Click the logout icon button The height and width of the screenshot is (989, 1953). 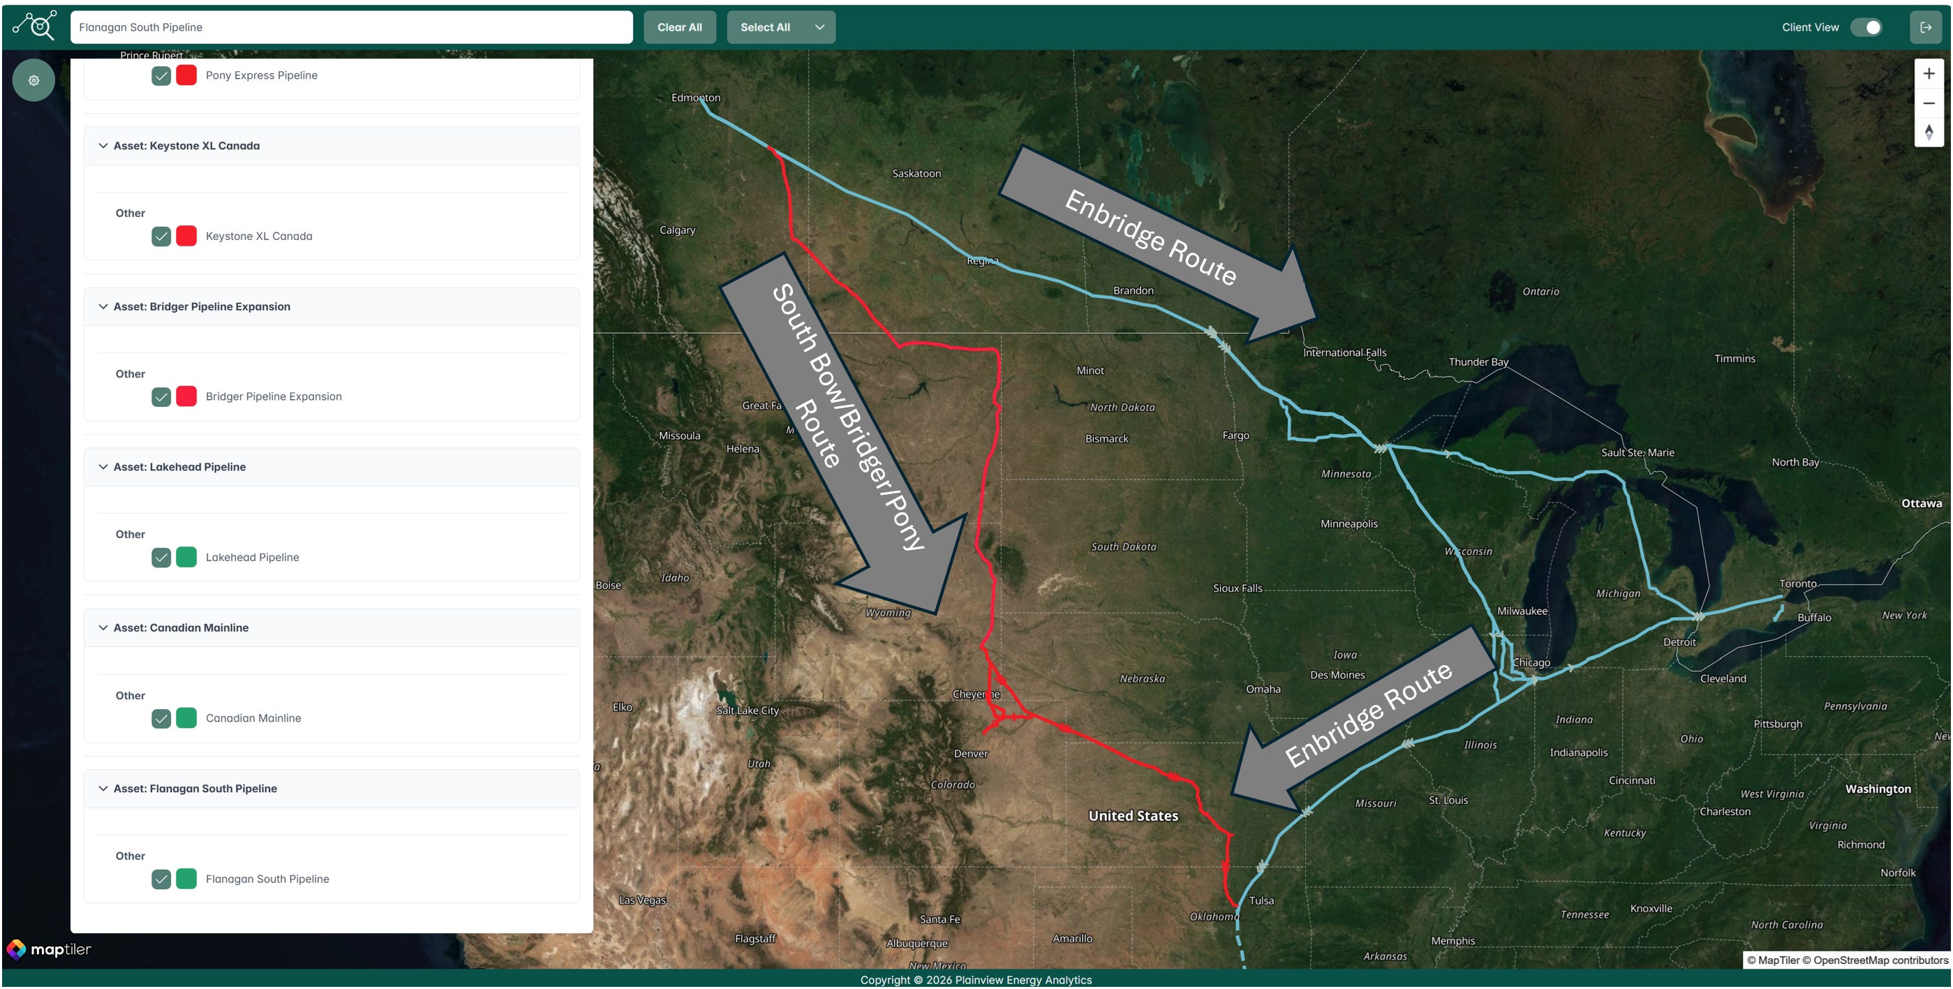tap(1925, 27)
